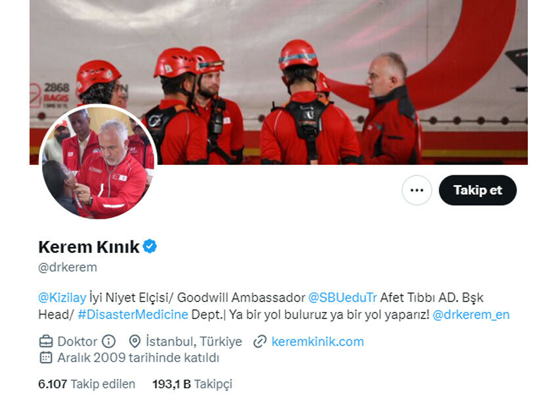View the 6.107 Takip edilen list
Screen dimensions: 558x394
[x=87, y=384]
